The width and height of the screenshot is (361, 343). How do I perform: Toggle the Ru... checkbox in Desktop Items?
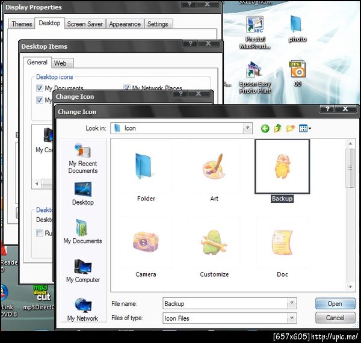click(40, 233)
